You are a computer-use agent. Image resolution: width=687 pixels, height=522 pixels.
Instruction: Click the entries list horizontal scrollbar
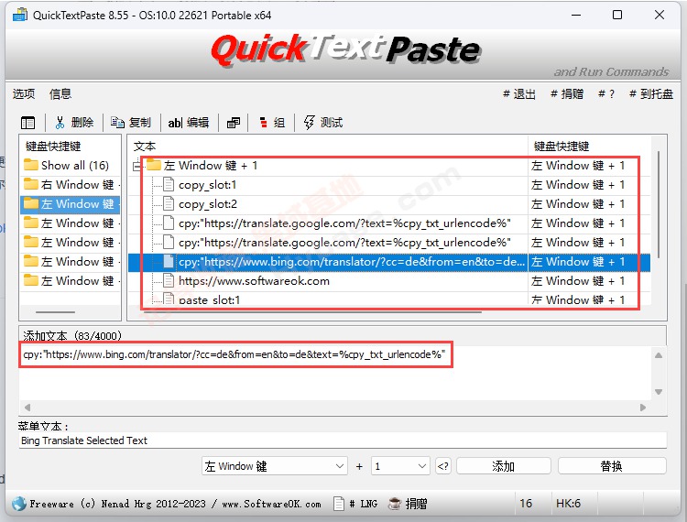313,312
